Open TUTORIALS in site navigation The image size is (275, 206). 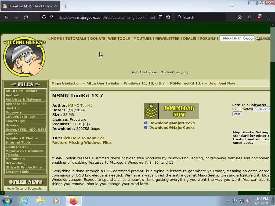coord(76,39)
